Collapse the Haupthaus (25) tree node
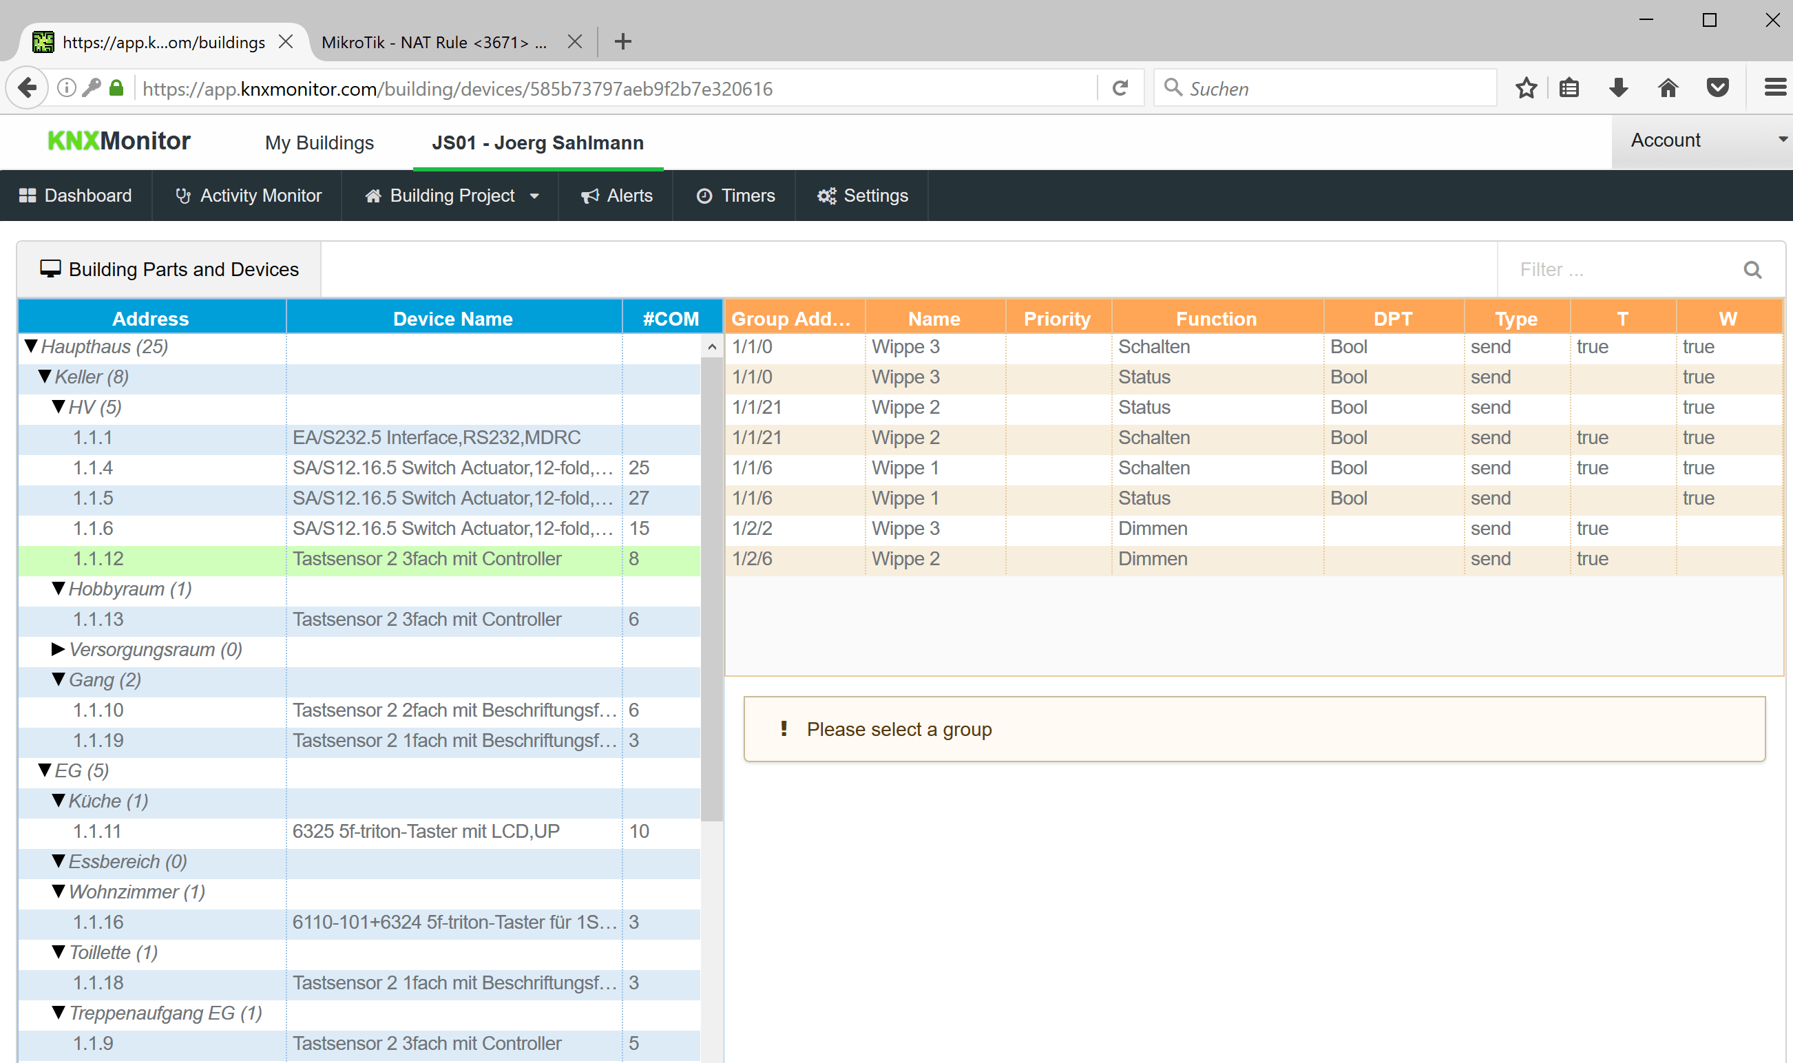 [31, 346]
